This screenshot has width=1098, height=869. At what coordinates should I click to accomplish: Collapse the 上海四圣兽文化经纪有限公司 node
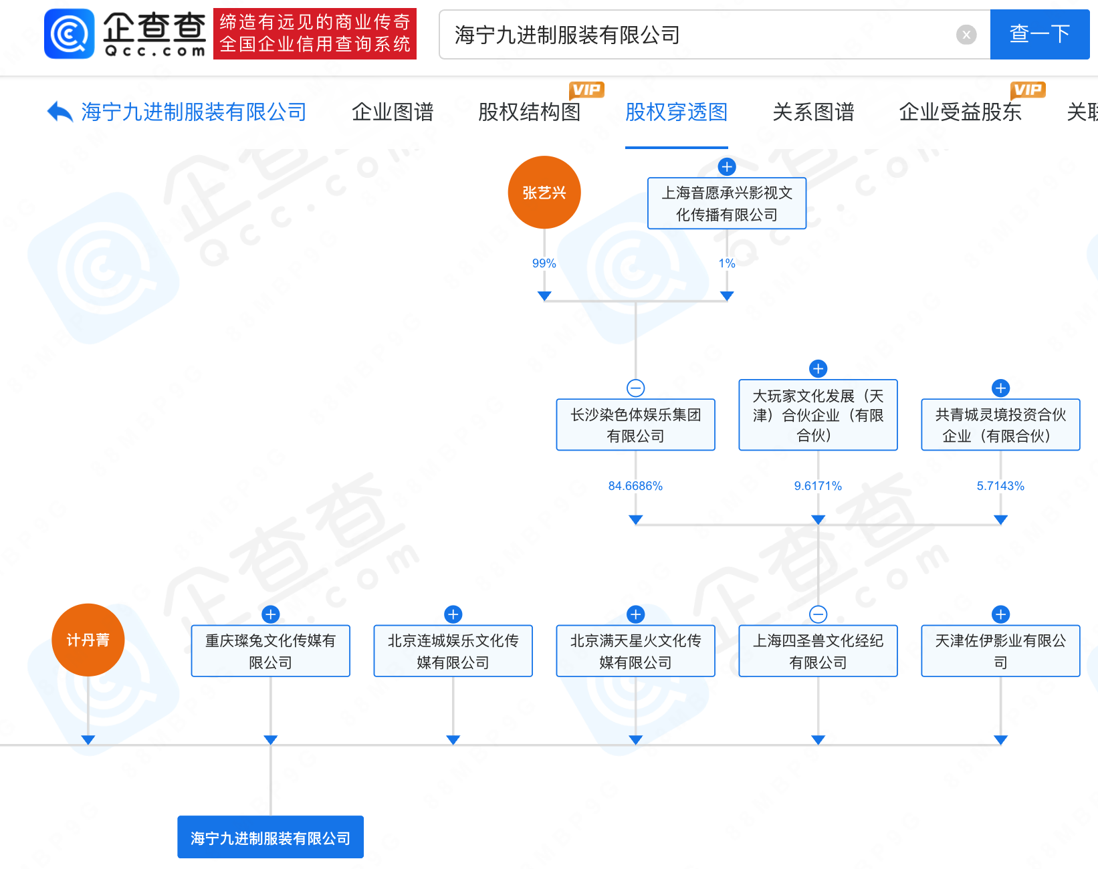tap(818, 614)
